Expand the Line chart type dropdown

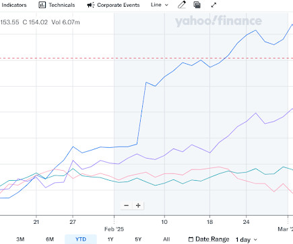point(160,5)
